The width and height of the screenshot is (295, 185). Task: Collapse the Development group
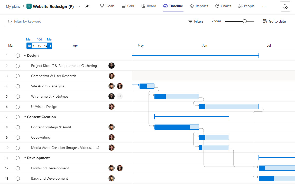point(25,158)
